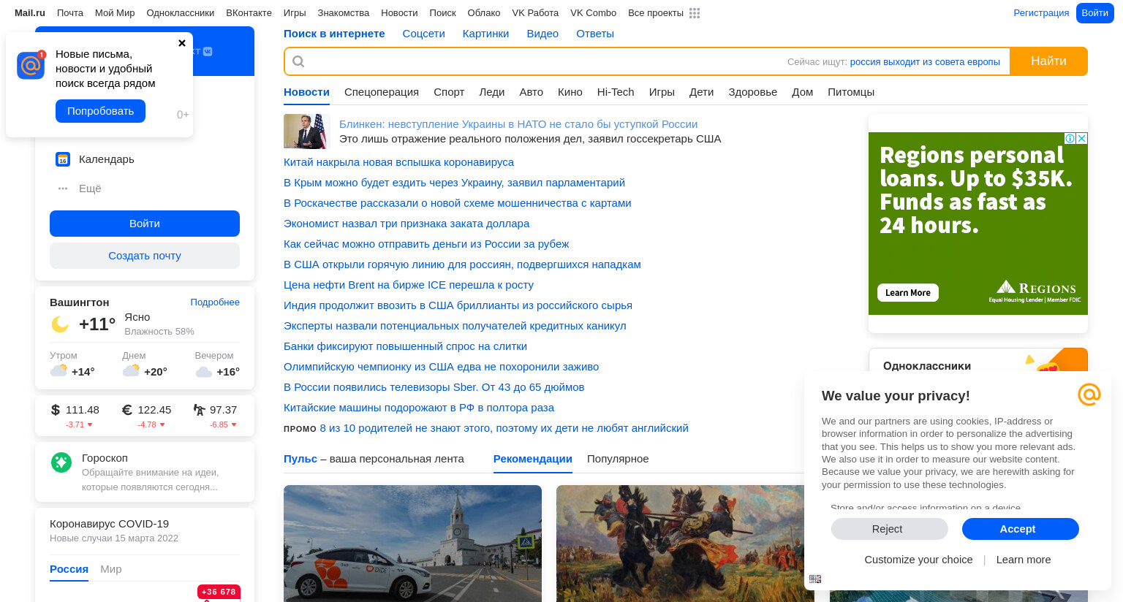Viewport: 1123px width, 602px height.
Task: Click 'Learn more' in privacy dialog
Action: (1024, 560)
